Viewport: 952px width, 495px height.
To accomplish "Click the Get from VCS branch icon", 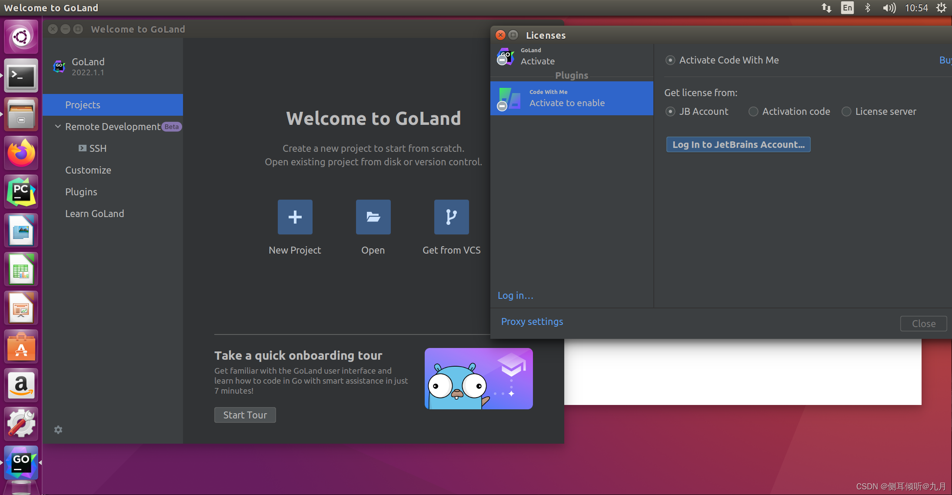I will [x=451, y=217].
